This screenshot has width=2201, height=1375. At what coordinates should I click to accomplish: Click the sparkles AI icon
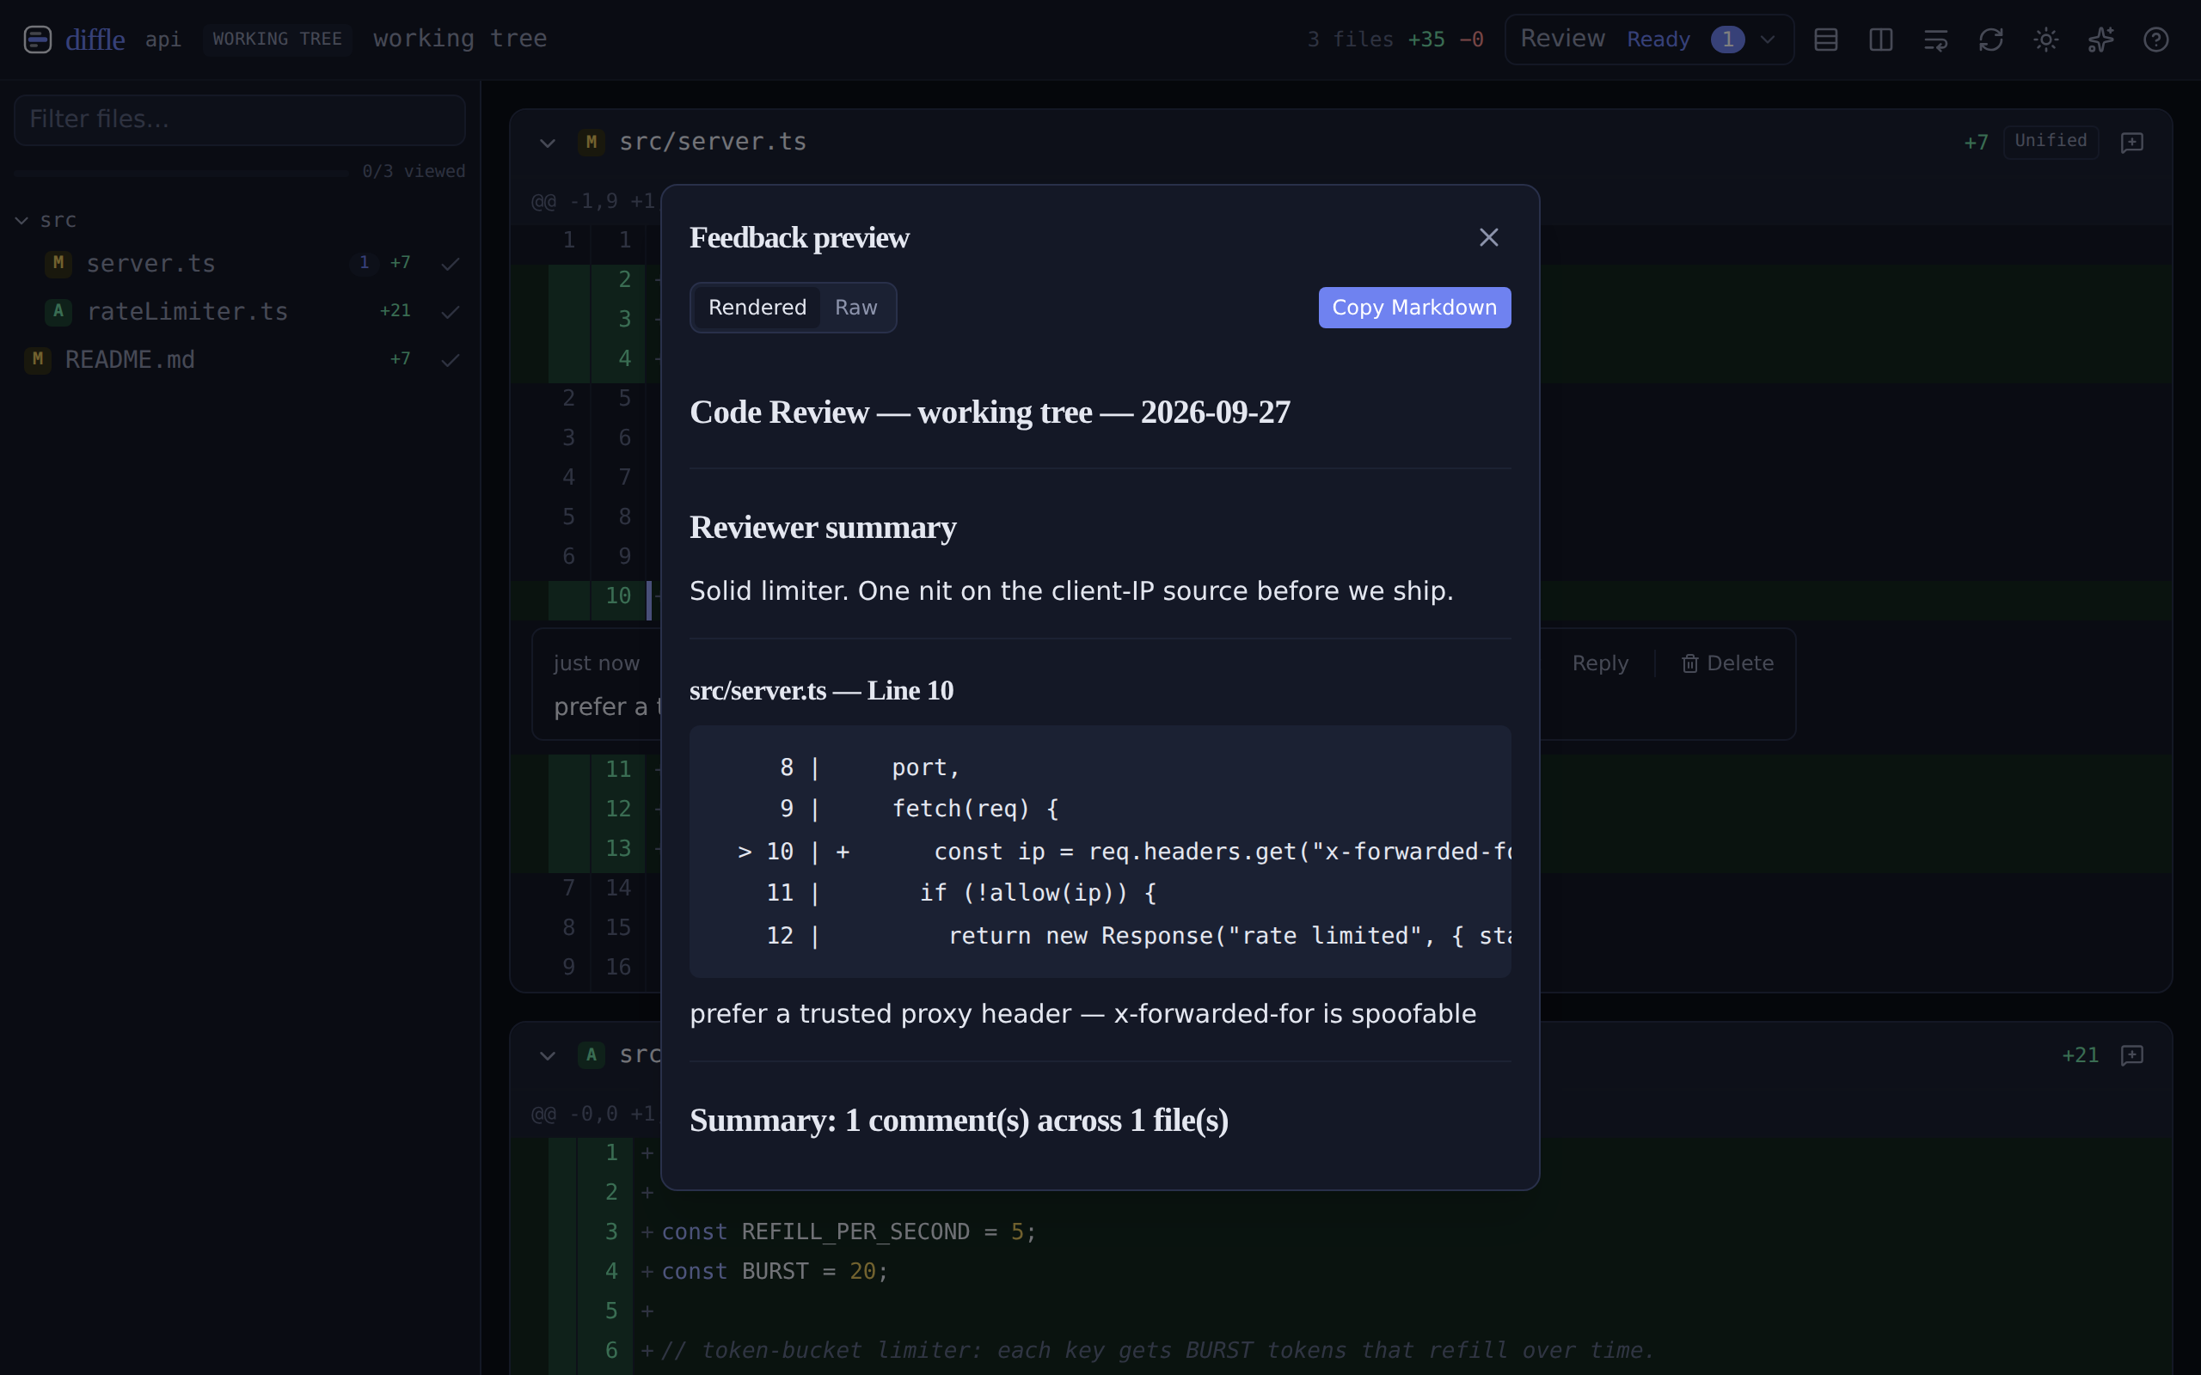2101,40
